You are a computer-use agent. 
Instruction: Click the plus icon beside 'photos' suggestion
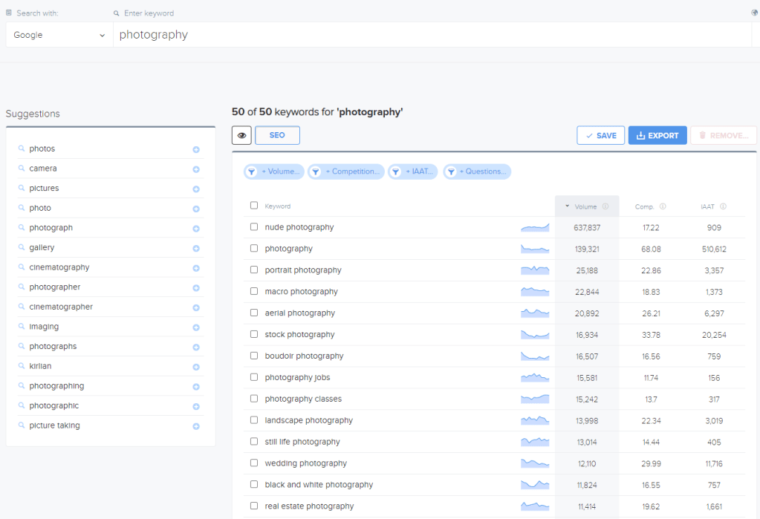click(x=196, y=149)
